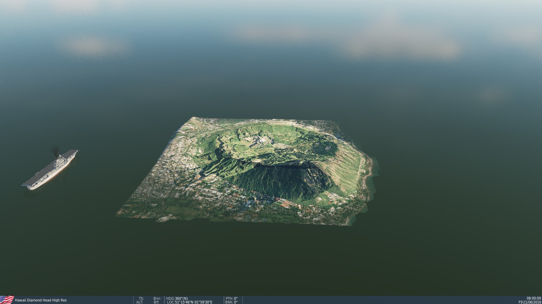This screenshot has width=542, height=304.
Task: Select the aircraft carrier ship model
Action: 50,169
